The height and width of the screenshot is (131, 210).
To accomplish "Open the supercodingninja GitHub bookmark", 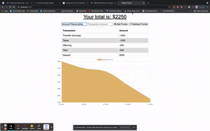I will tap(66, 11).
